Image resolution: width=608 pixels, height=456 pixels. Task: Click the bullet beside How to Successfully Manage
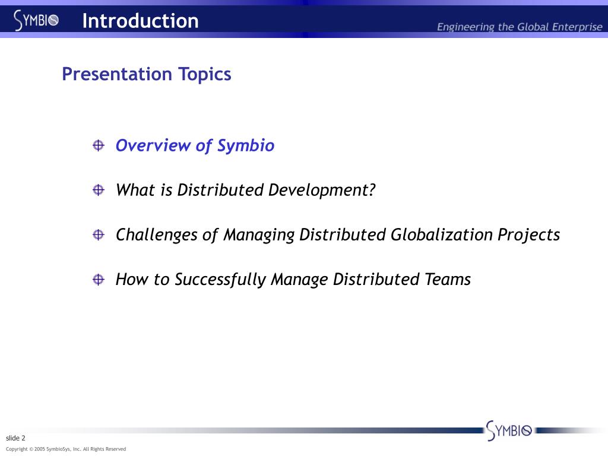pos(99,279)
